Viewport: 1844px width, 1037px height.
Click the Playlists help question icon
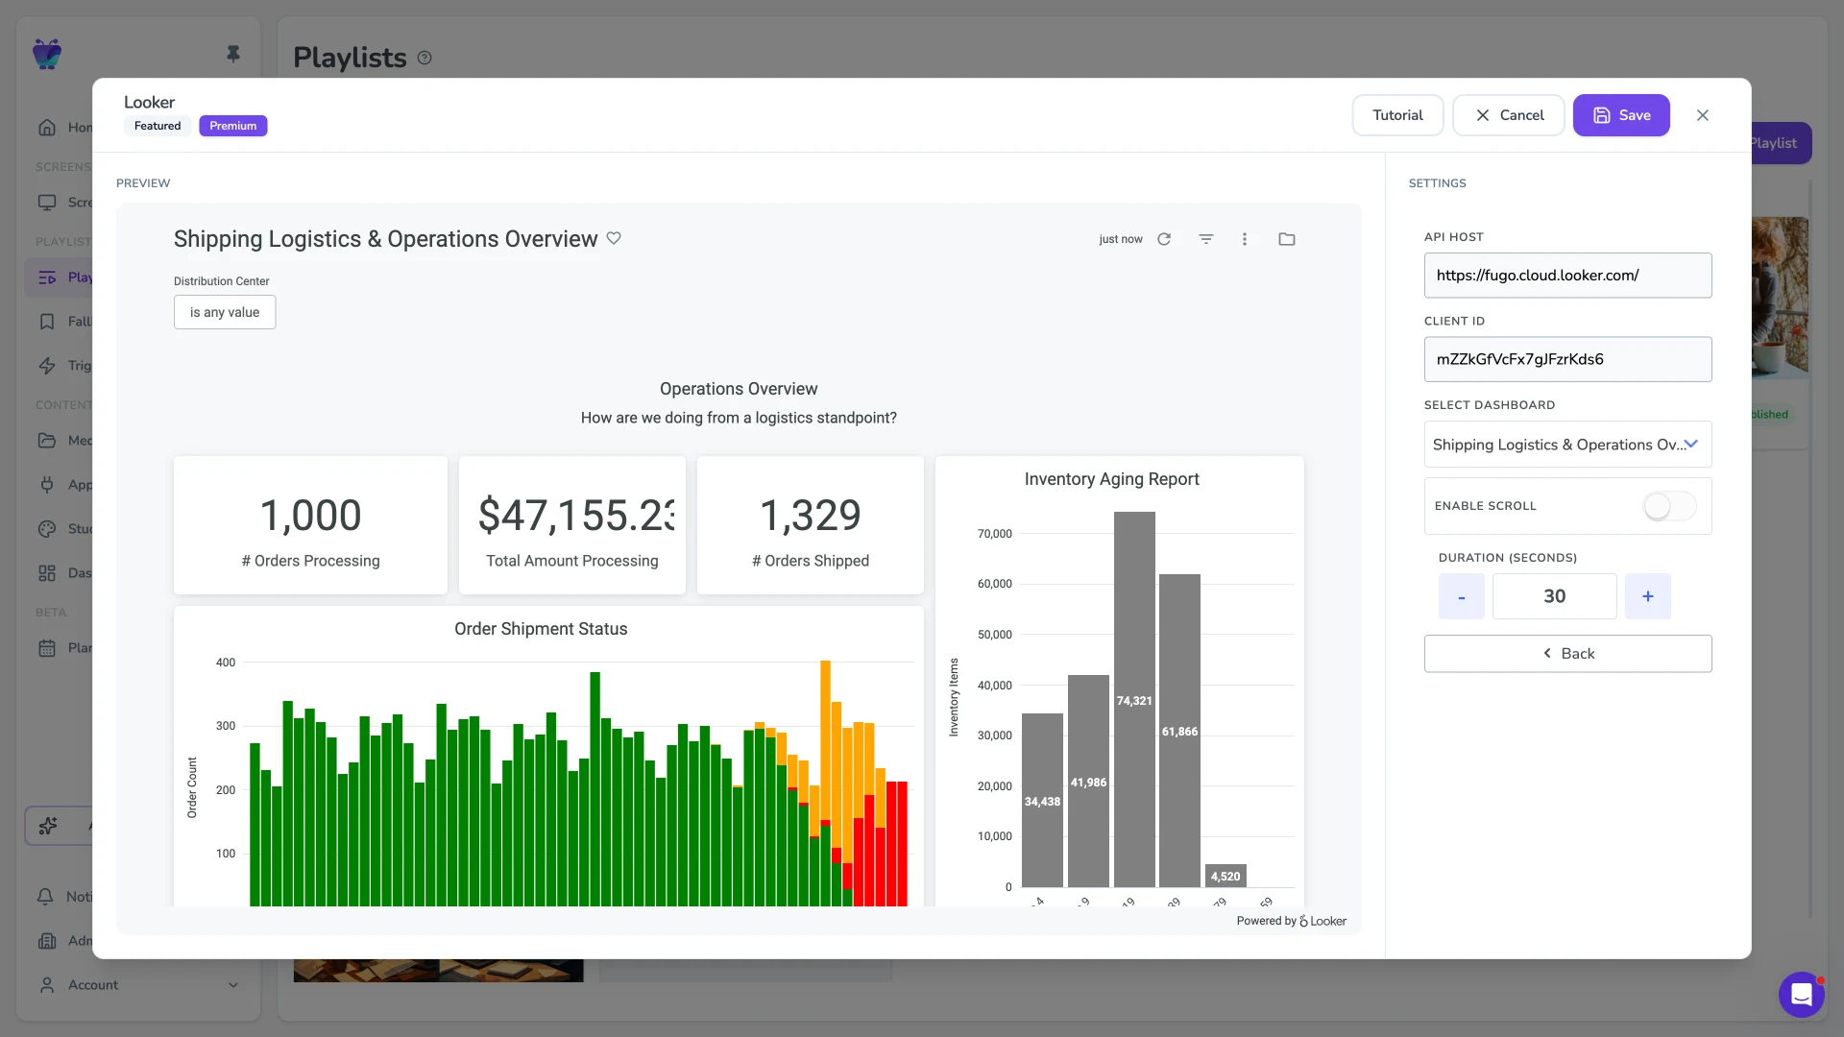point(425,58)
